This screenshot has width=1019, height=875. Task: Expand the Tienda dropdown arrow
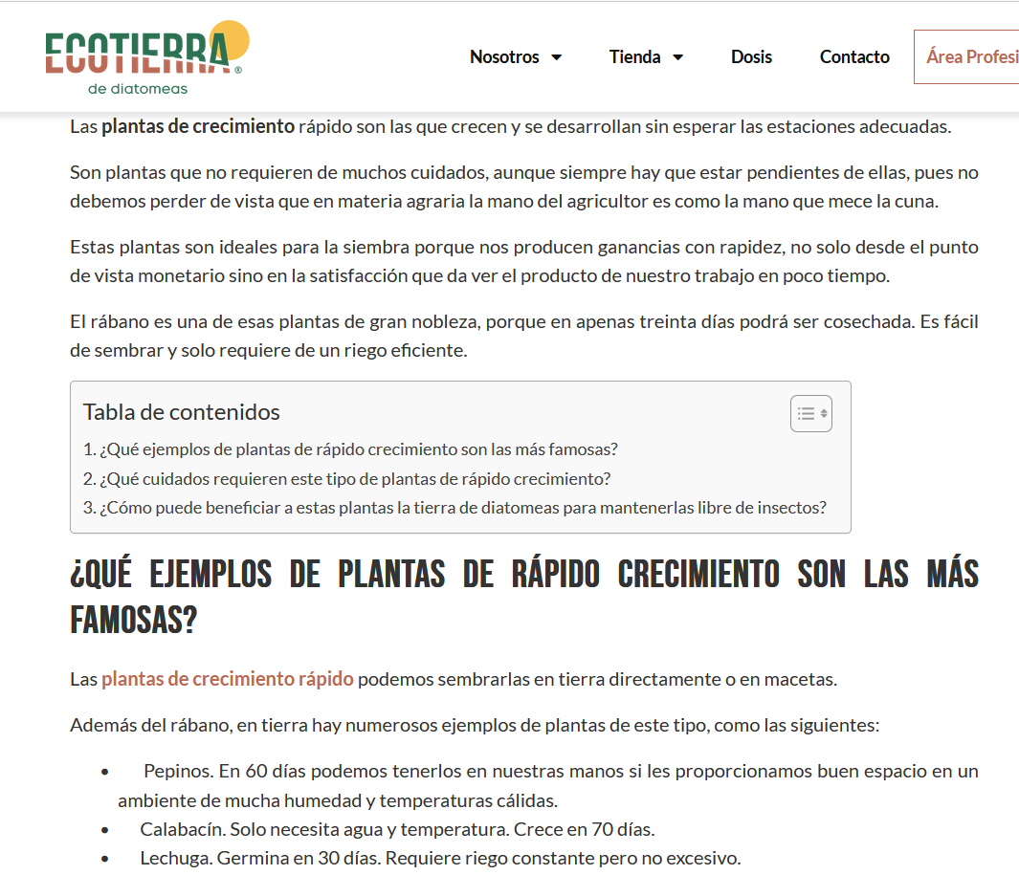pyautogui.click(x=677, y=57)
